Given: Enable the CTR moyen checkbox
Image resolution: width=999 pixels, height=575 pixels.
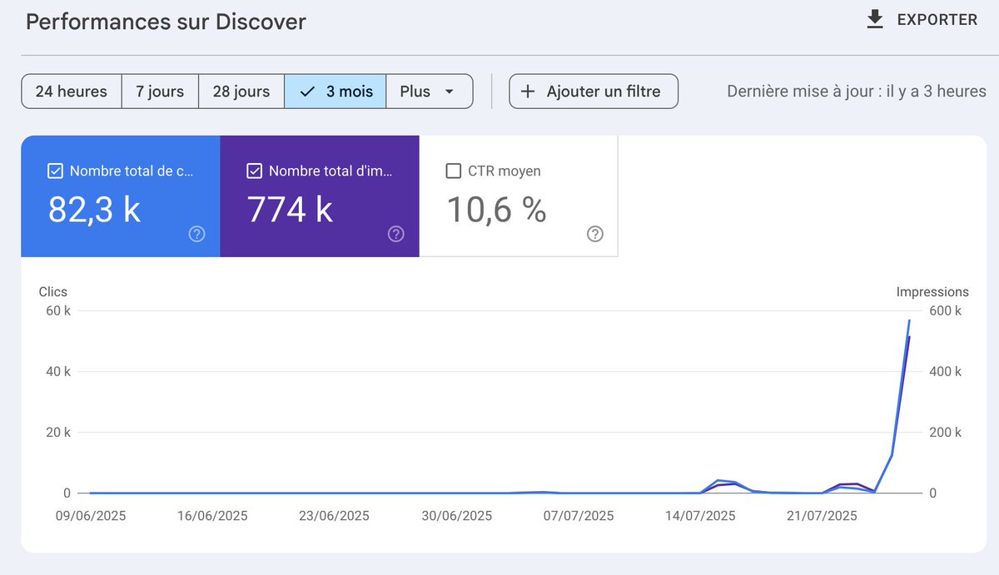Looking at the screenshot, I should click(454, 171).
